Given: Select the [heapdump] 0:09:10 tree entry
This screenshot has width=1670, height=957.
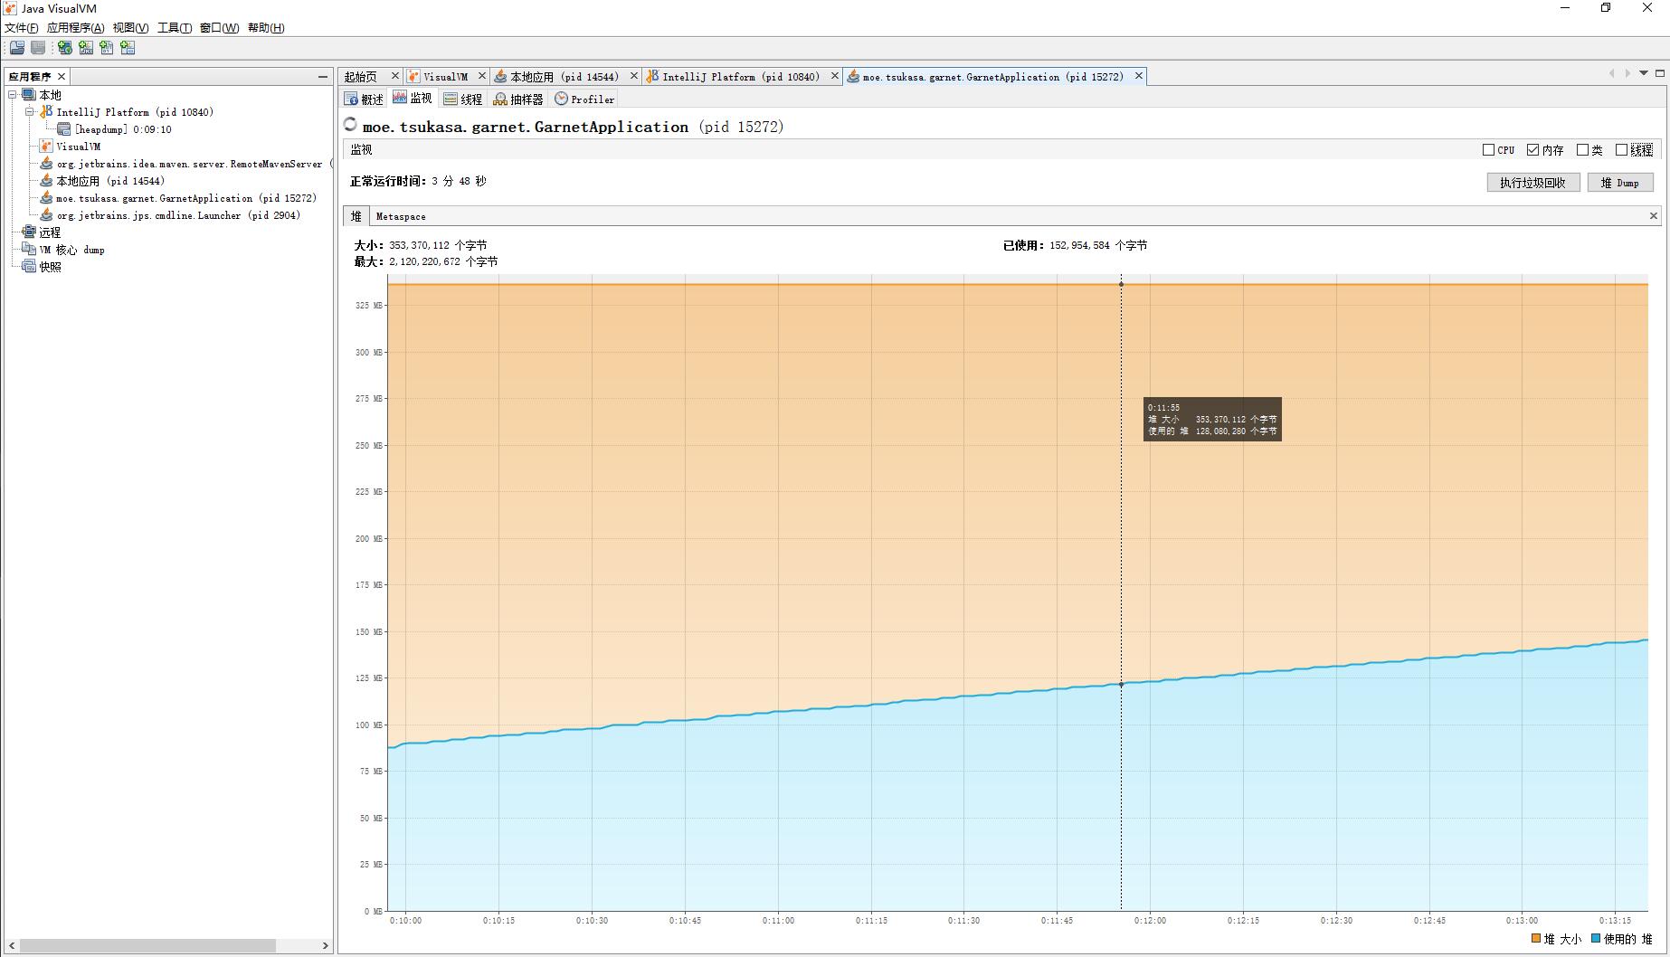Looking at the screenshot, I should click(123, 129).
